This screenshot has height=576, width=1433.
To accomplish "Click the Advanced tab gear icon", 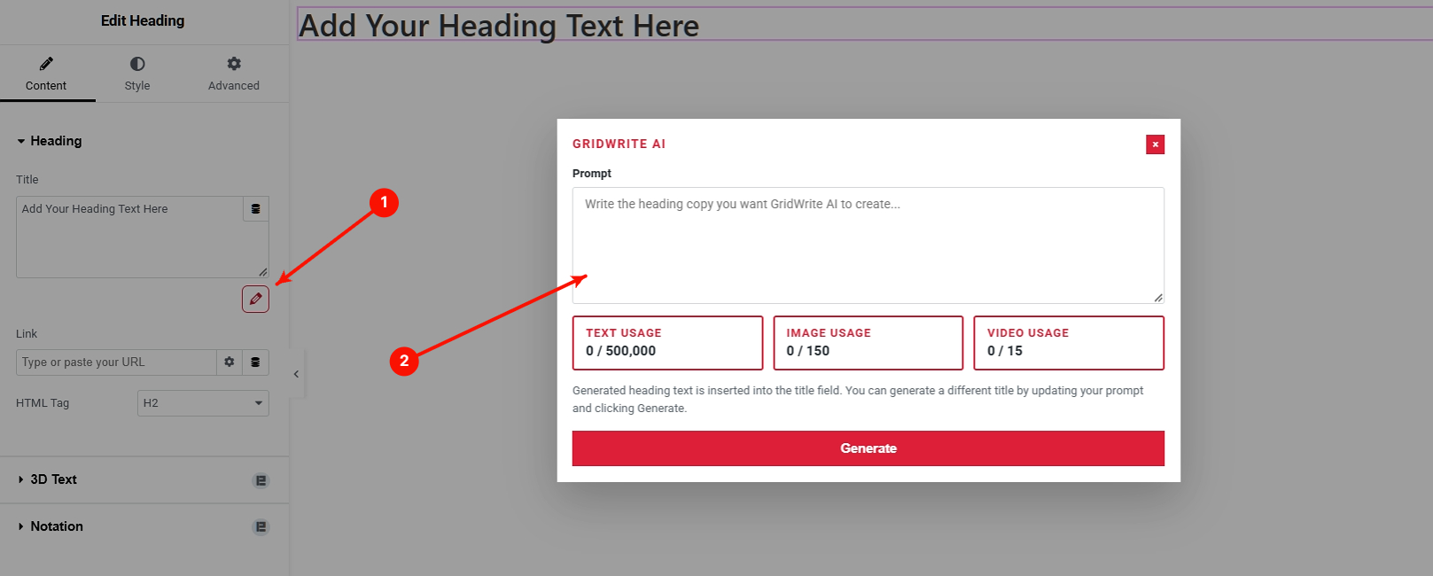I will (x=234, y=64).
